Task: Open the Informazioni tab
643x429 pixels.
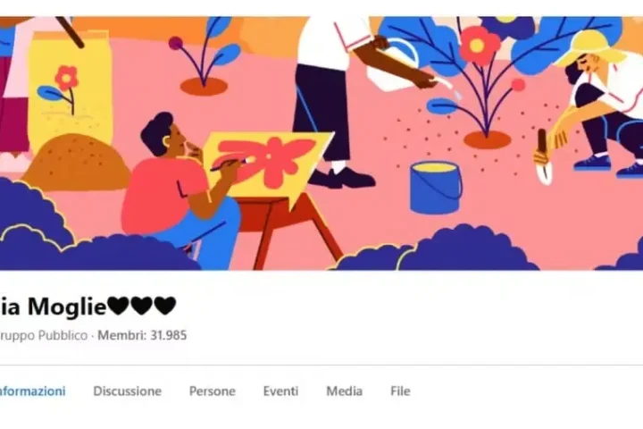Action: [x=32, y=391]
